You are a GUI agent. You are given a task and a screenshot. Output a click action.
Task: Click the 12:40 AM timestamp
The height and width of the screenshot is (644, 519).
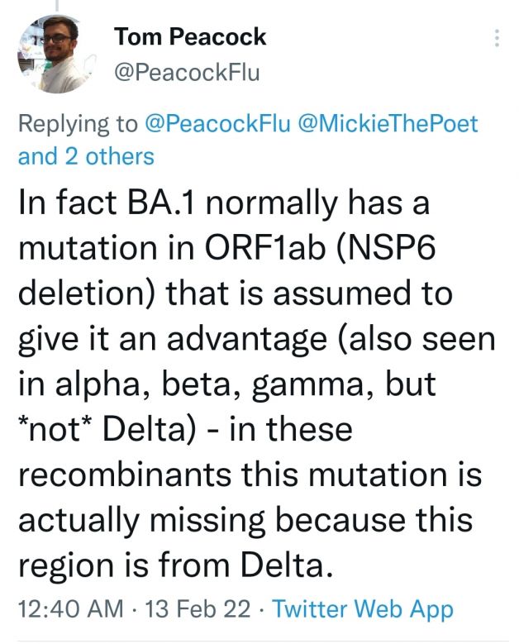point(70,608)
